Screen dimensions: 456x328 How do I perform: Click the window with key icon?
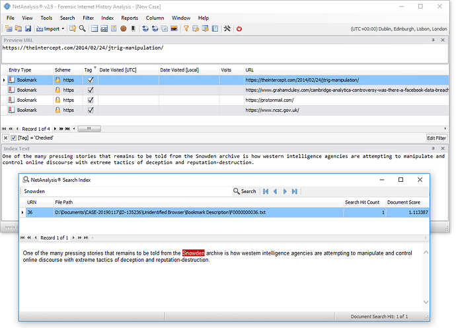[x=206, y=28]
